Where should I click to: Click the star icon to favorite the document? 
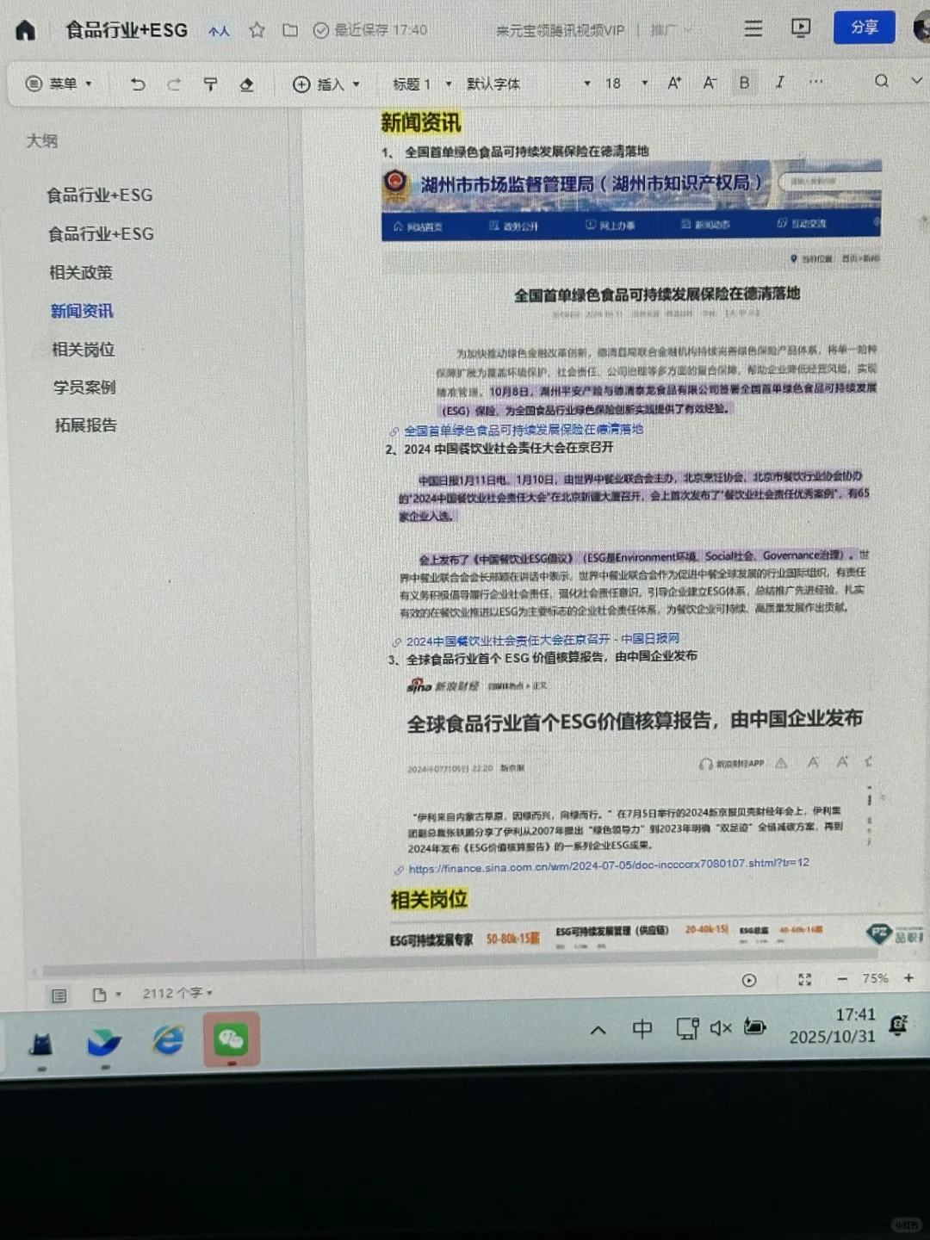257,29
